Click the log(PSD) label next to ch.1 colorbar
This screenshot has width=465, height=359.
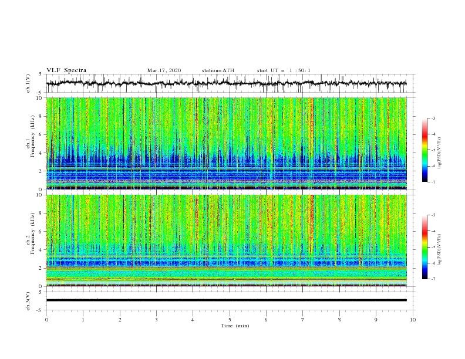(x=440, y=153)
